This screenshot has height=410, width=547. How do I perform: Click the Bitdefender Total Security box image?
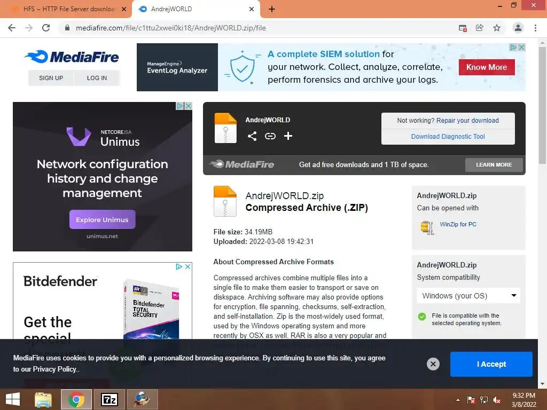(x=151, y=309)
